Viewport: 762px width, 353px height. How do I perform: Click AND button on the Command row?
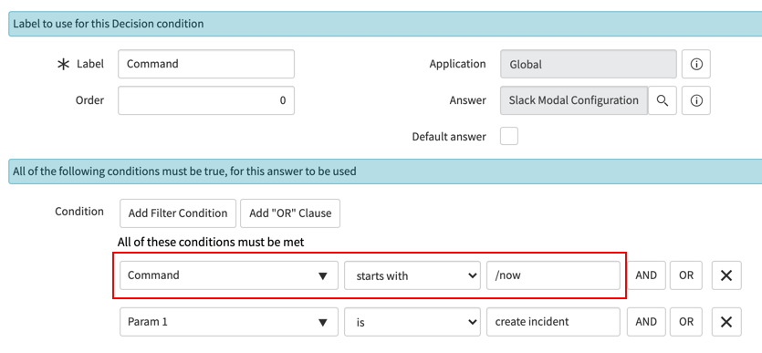click(646, 275)
